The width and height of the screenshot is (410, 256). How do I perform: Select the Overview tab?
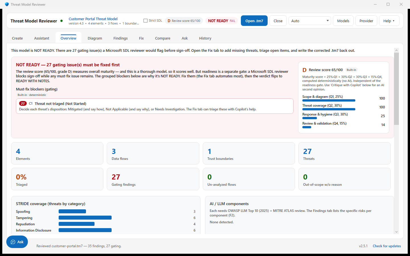(68, 38)
